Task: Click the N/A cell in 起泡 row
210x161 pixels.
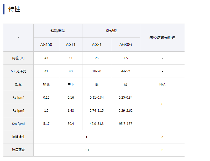Action: 162,84
